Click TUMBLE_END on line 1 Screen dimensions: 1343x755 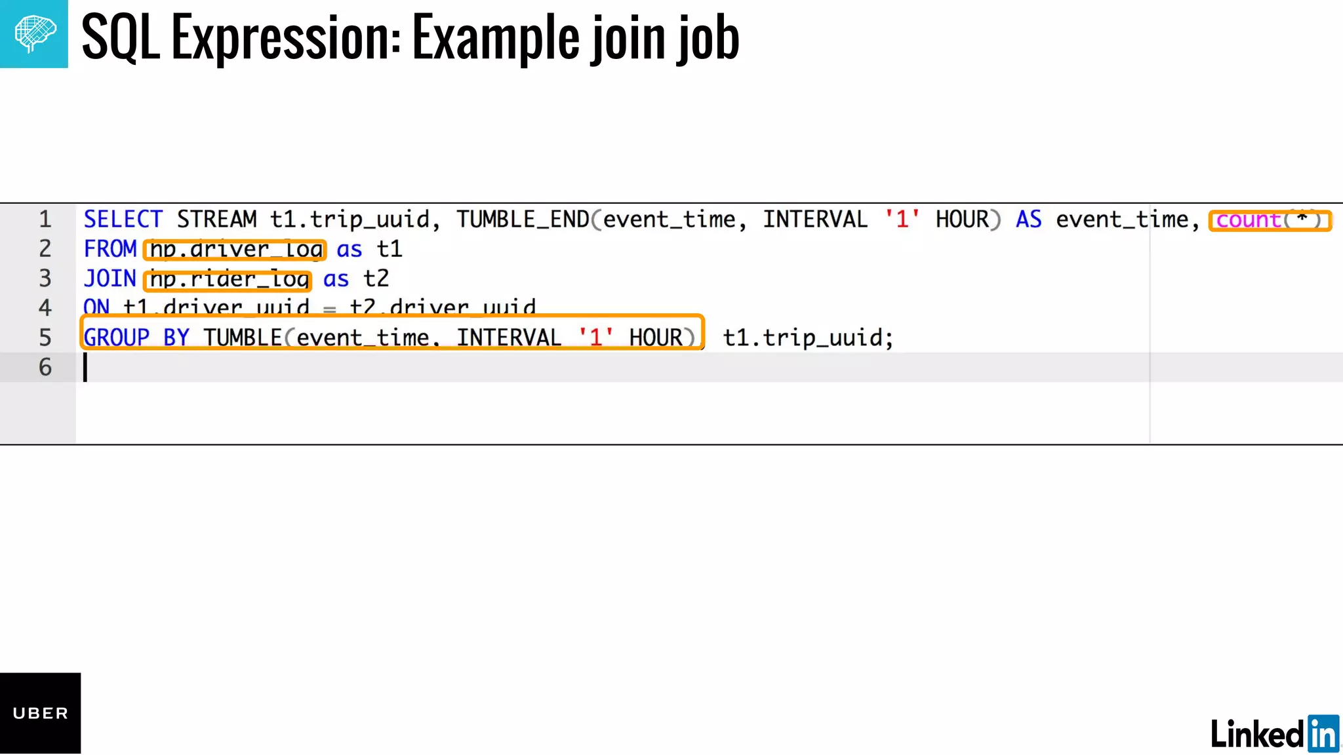523,220
